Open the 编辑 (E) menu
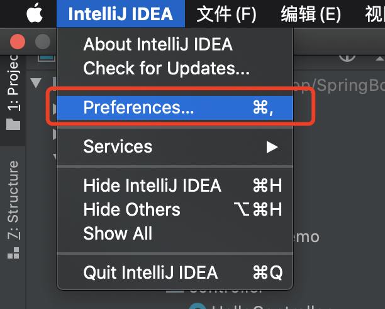Viewport: 385px width, 309px height. click(x=311, y=14)
